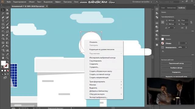Choose Отменить in the context menu
The width and height of the screenshot is (195, 109).
click(104, 42)
